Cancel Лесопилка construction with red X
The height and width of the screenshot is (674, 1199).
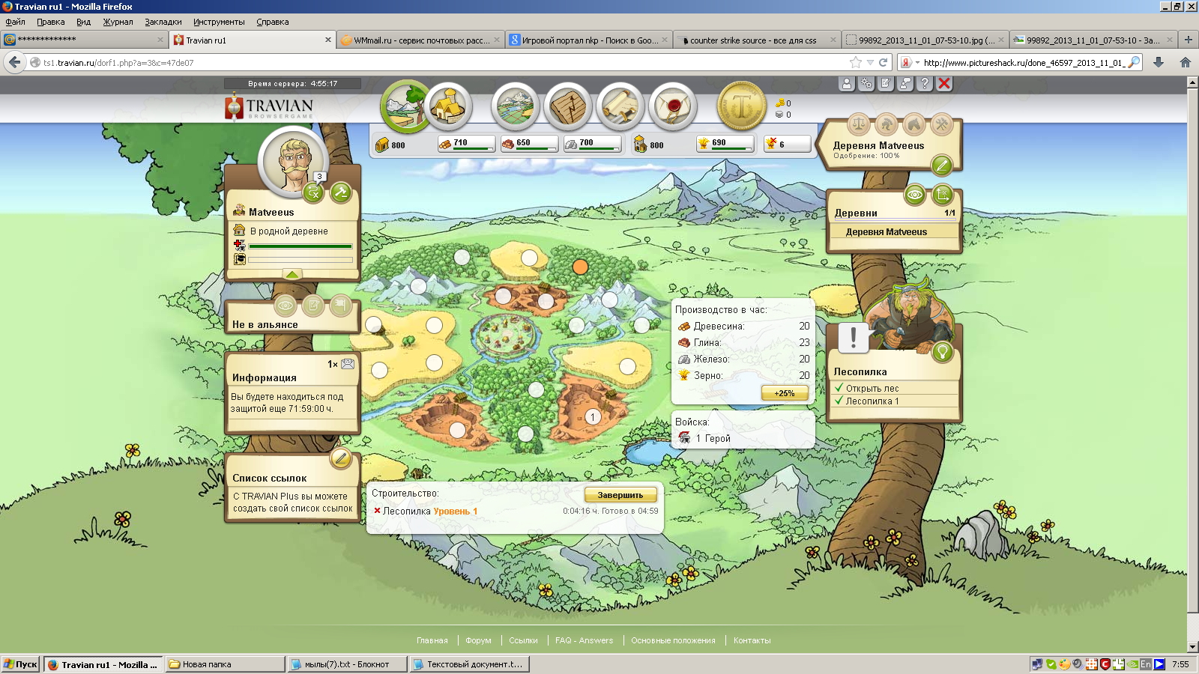coord(377,511)
